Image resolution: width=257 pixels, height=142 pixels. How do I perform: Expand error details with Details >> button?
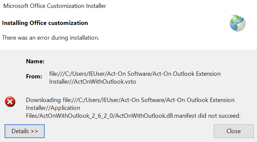(25, 131)
